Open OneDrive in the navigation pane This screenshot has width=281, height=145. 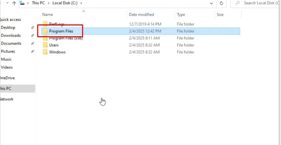pyautogui.click(x=7, y=78)
